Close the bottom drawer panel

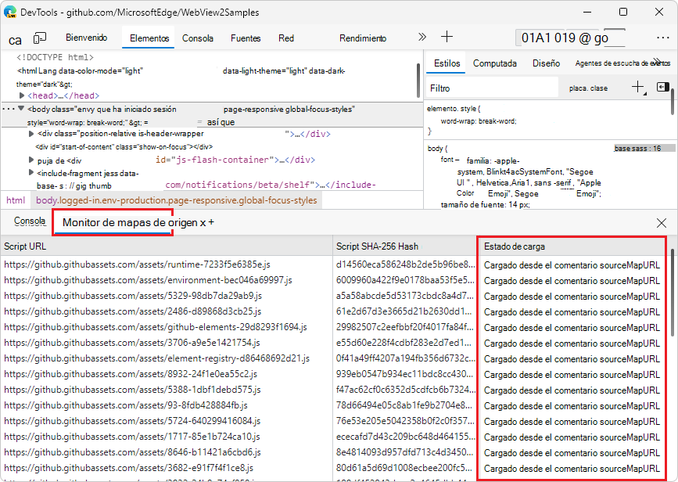(661, 223)
